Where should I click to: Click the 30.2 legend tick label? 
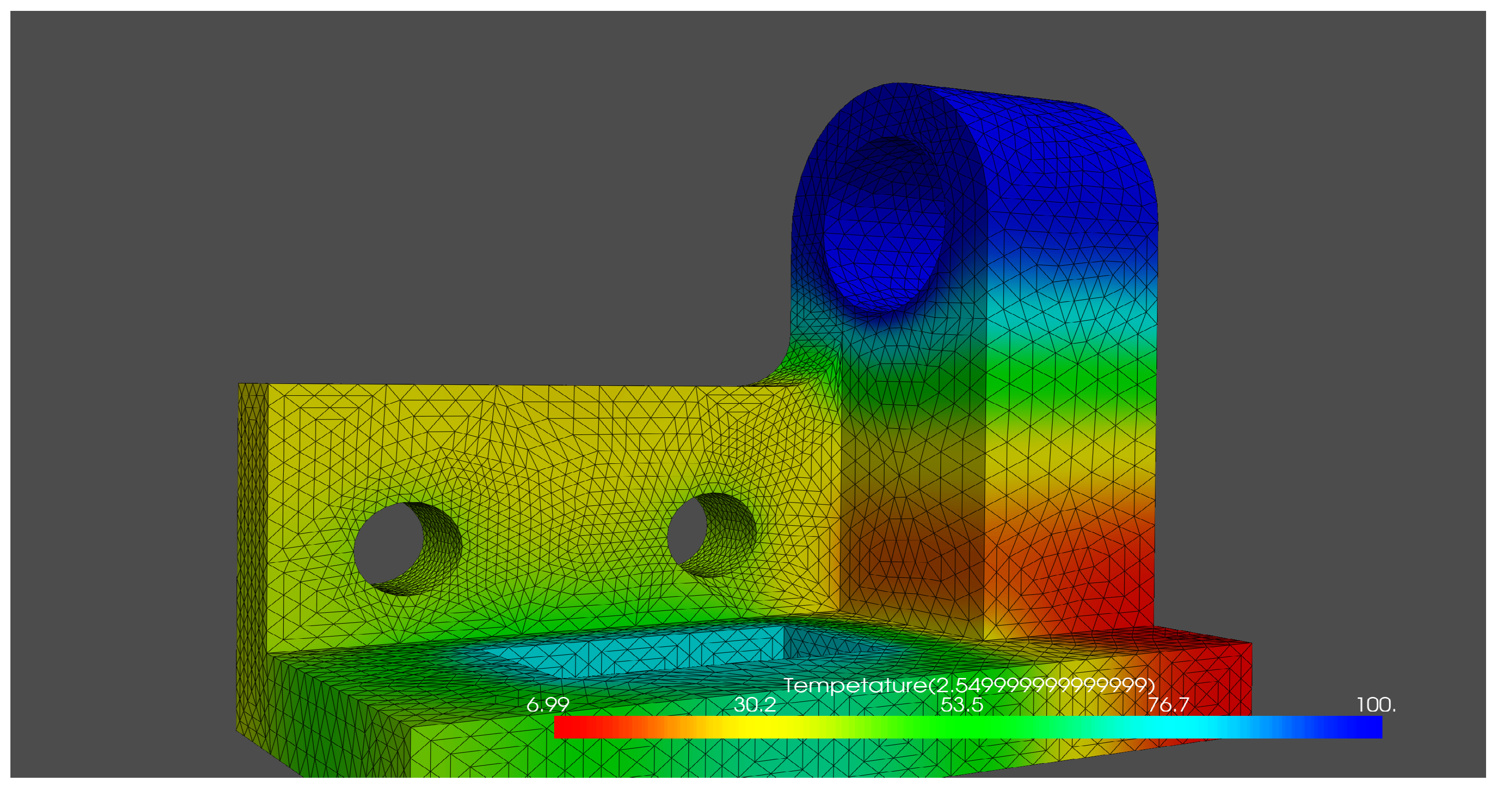point(755,704)
